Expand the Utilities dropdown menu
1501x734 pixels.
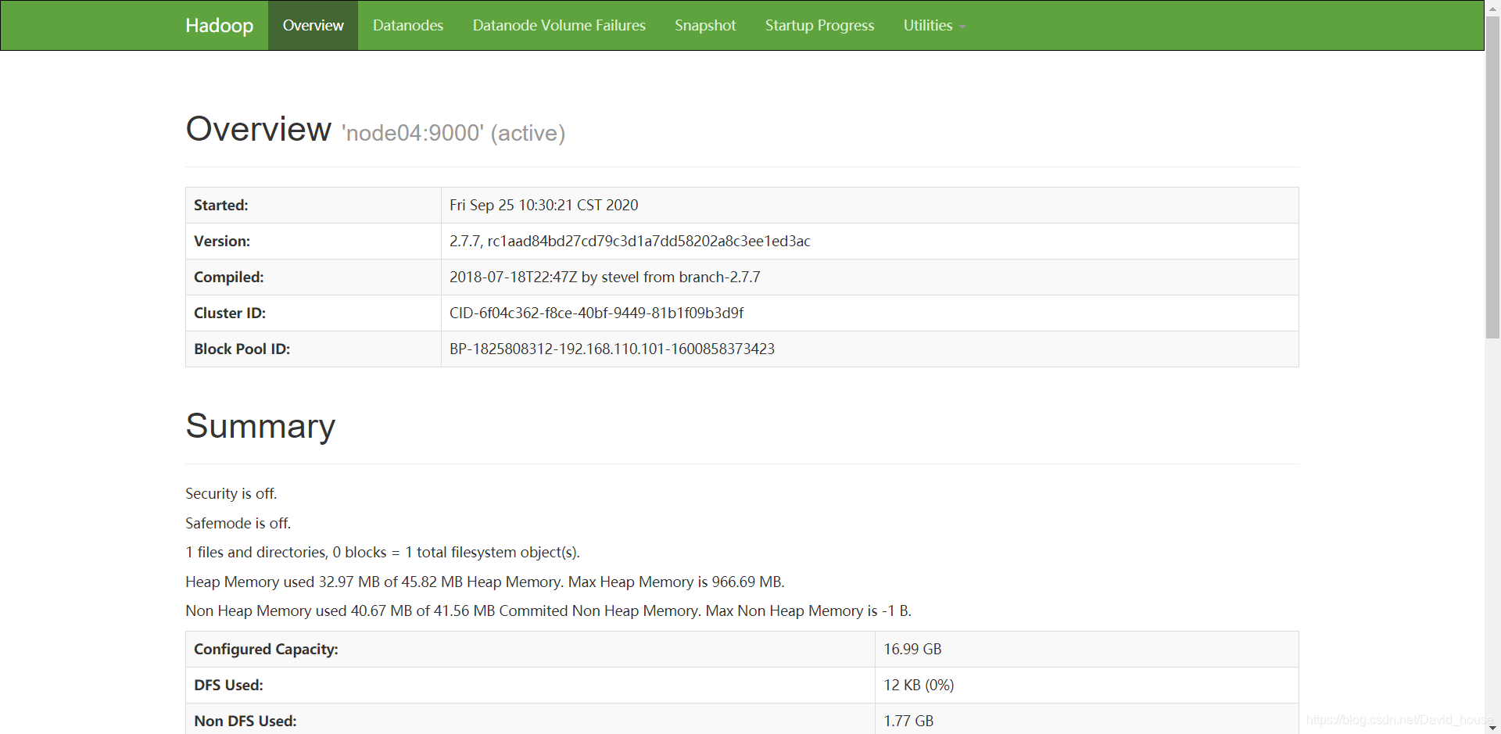(934, 26)
